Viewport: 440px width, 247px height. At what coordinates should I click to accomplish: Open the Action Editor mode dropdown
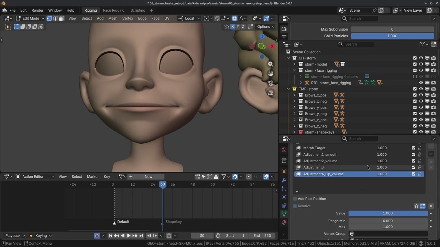pos(35,177)
